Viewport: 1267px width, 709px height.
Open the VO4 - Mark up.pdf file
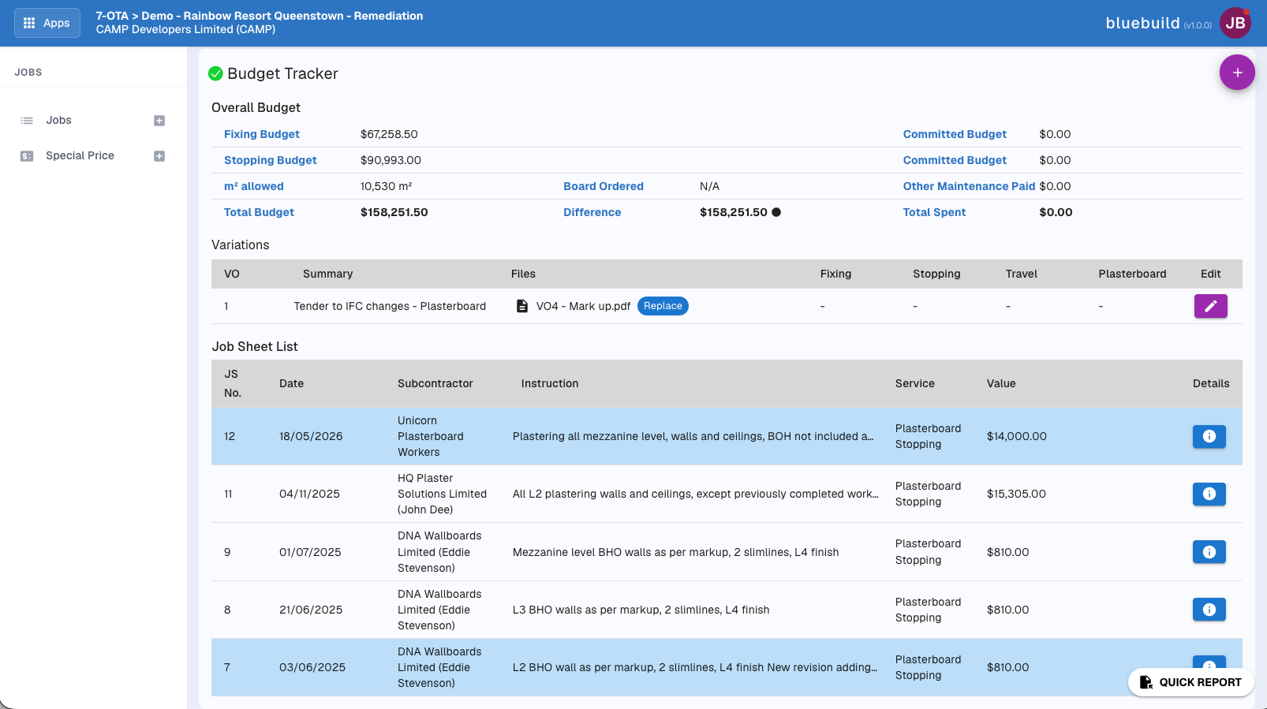[584, 306]
